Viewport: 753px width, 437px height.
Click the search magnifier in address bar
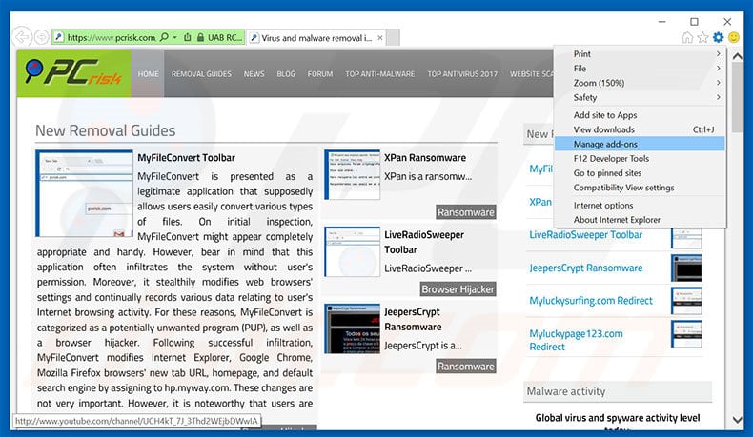(164, 37)
